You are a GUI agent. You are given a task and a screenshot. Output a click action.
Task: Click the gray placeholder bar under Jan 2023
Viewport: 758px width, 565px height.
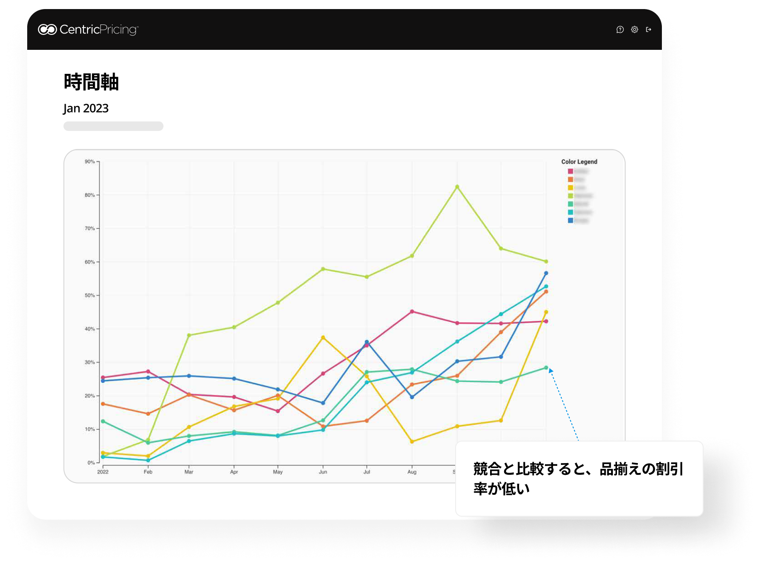point(113,126)
